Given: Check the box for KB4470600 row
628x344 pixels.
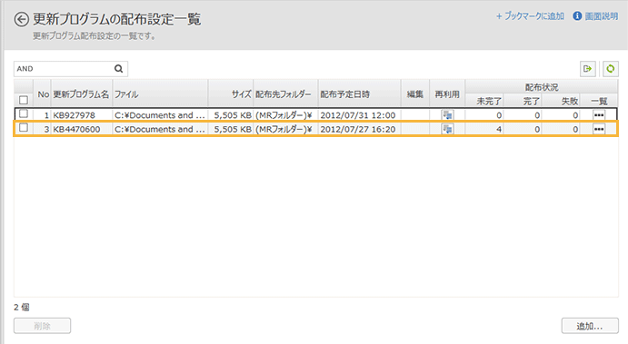Looking at the screenshot, I should coord(24,128).
